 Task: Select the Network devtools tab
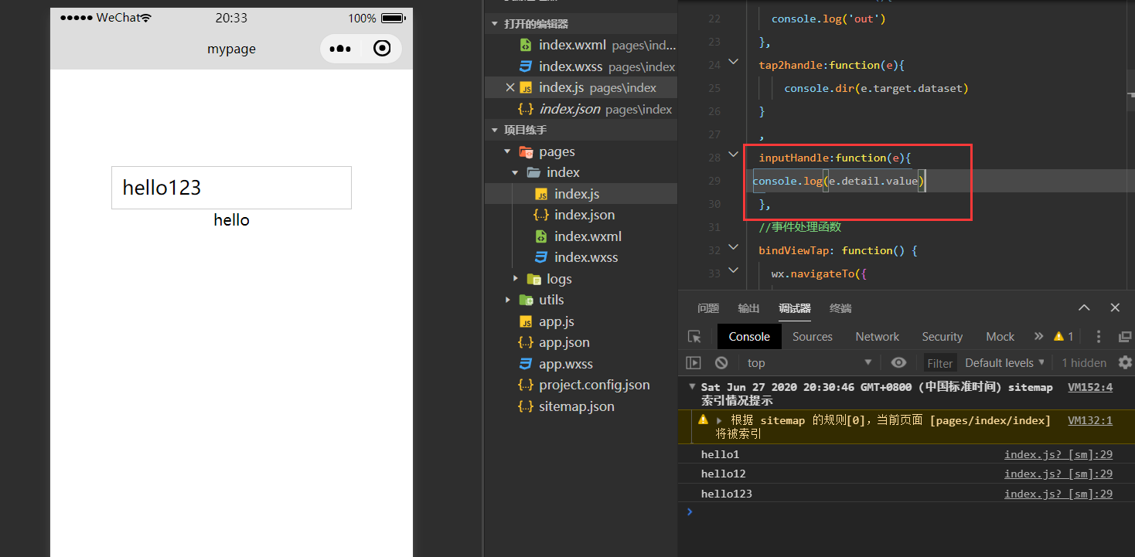point(878,337)
